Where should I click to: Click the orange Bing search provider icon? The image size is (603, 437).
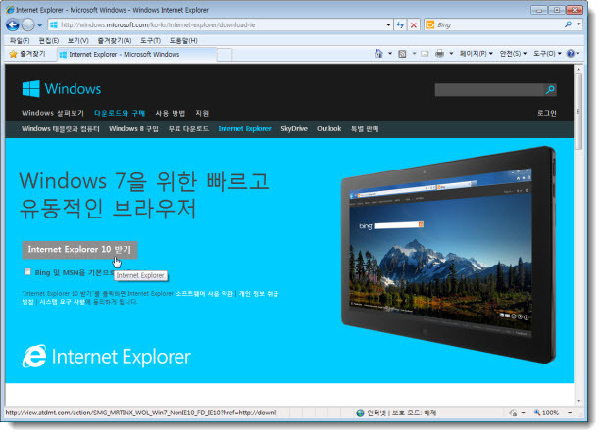430,24
